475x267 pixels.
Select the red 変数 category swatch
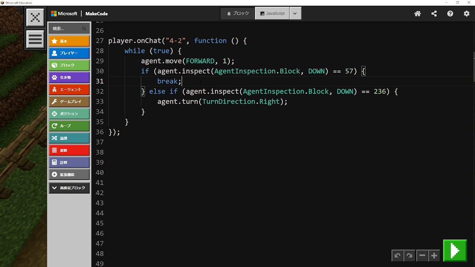(69, 150)
